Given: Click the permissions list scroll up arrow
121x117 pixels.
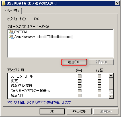Looking at the screenshot, I should point(111,75).
